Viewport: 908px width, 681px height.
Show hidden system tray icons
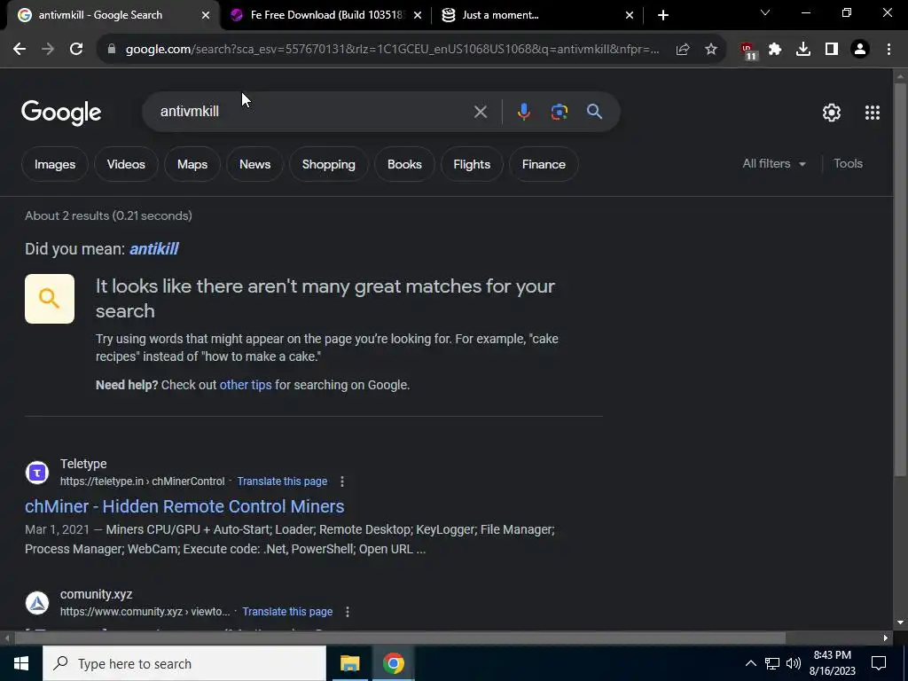point(750,663)
